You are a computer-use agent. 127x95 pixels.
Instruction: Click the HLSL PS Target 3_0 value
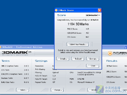54,79
